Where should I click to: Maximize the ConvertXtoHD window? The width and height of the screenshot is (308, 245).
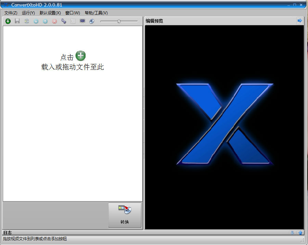295,5
